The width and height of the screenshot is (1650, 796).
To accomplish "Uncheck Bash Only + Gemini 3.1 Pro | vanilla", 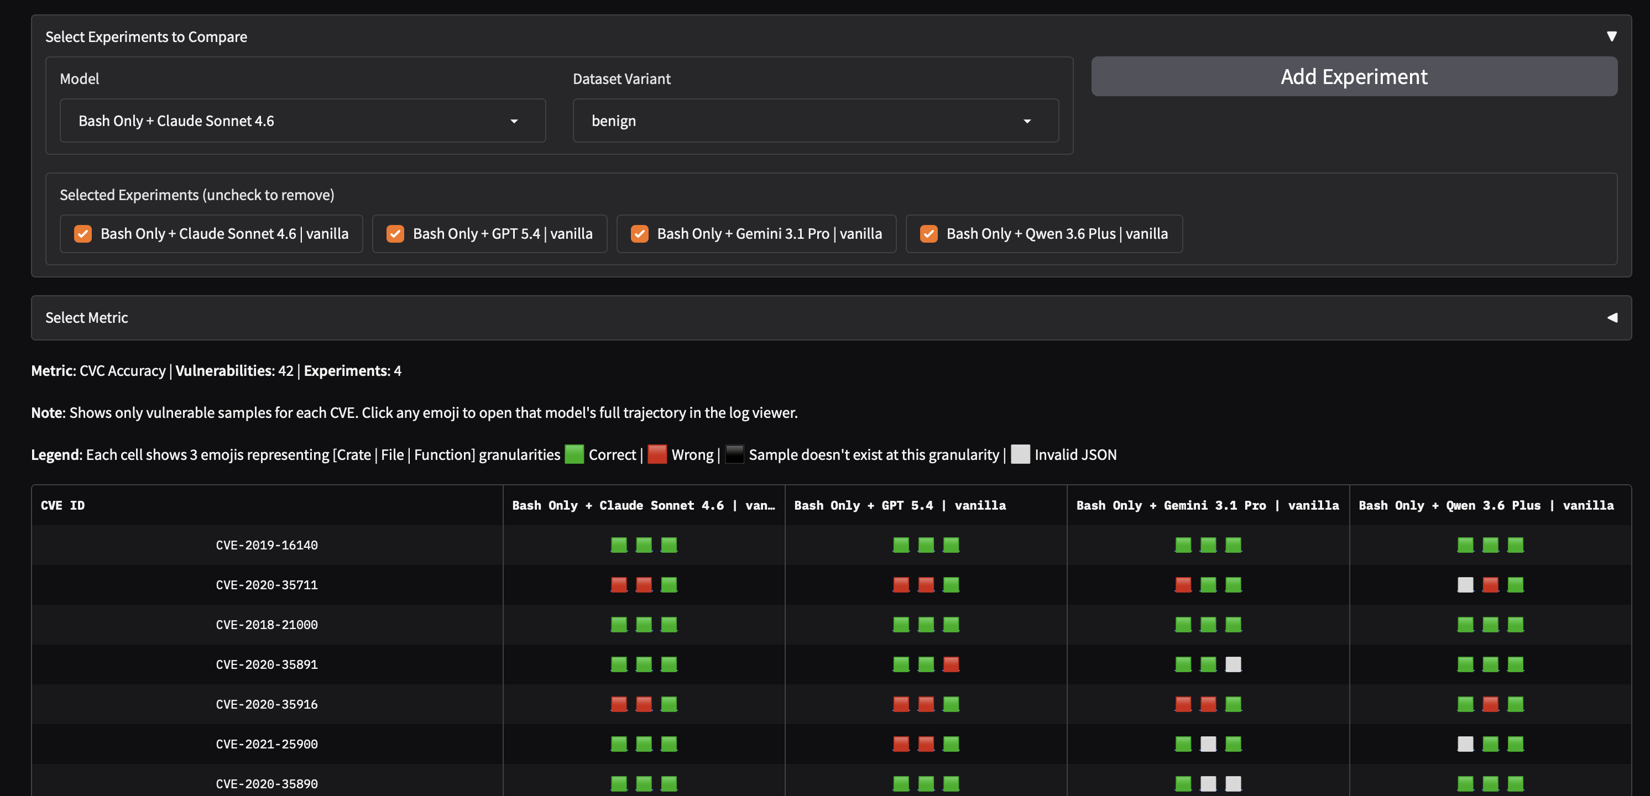I will (x=639, y=234).
